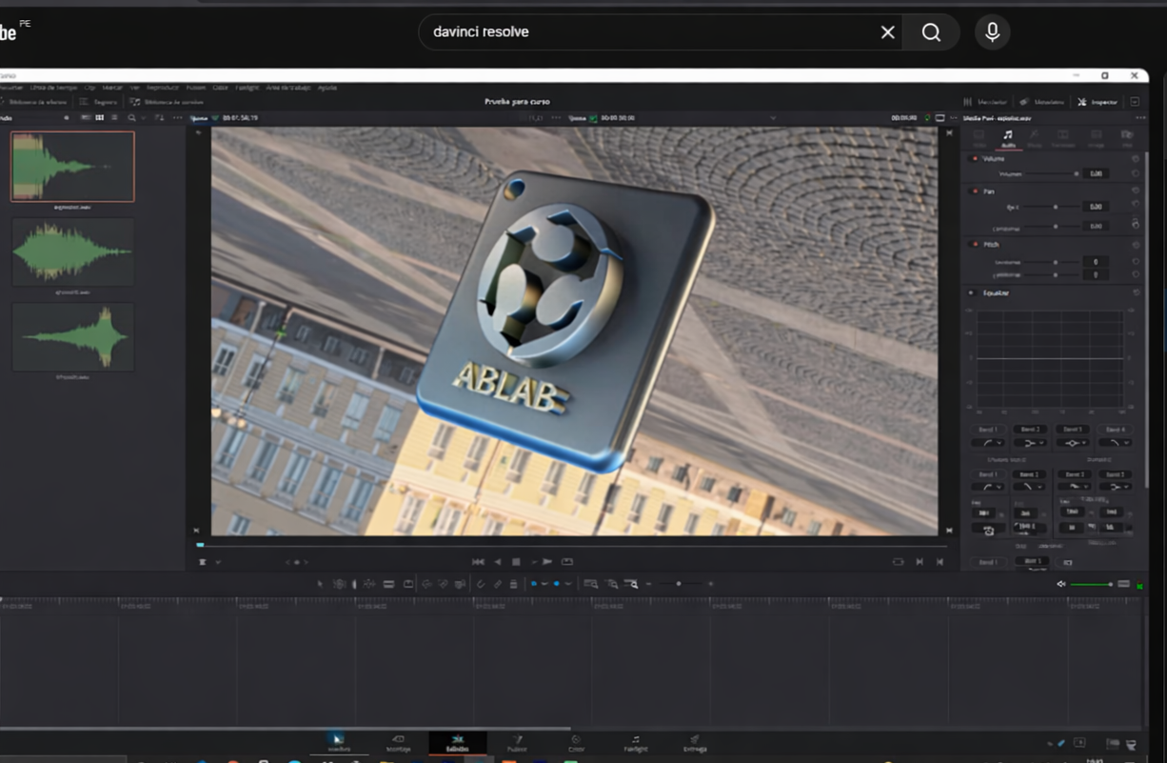Reset the Volume section parameters
This screenshot has height=763, width=1167.
tap(1136, 159)
